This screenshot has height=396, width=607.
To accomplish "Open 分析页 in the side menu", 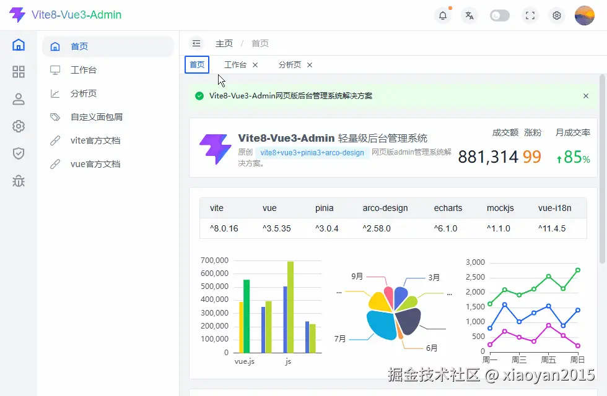I will (x=108, y=93).
